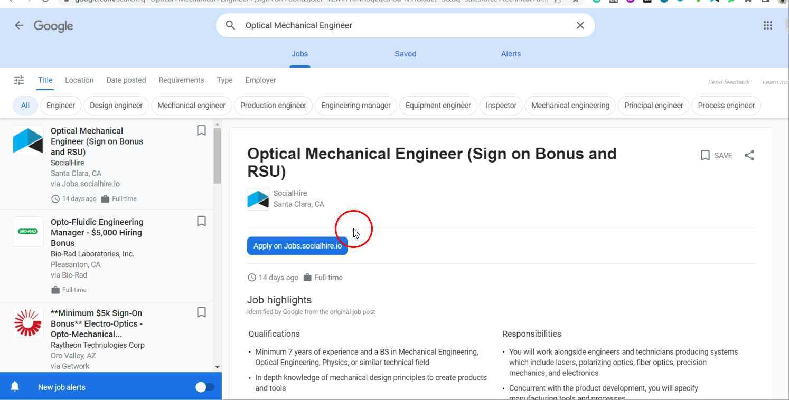This screenshot has width=789, height=400.
Task: Bookmark the Raytheon Electro-Optics listing
Action: (x=201, y=312)
